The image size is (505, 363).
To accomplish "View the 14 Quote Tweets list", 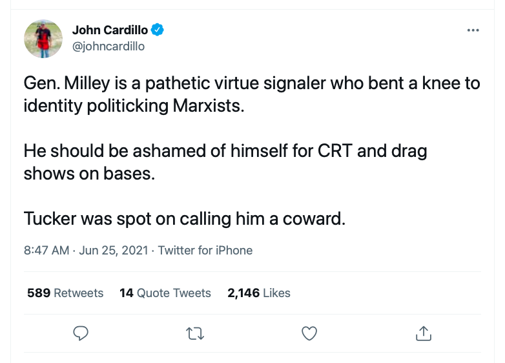I will pos(165,293).
